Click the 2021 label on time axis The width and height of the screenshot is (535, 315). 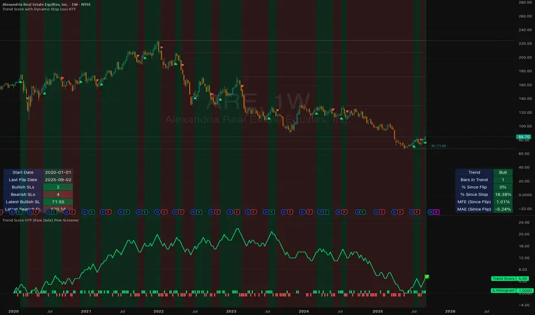coord(86,311)
